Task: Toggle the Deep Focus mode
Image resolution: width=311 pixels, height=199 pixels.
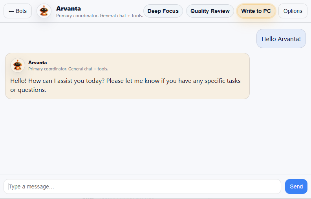Action: (x=163, y=11)
